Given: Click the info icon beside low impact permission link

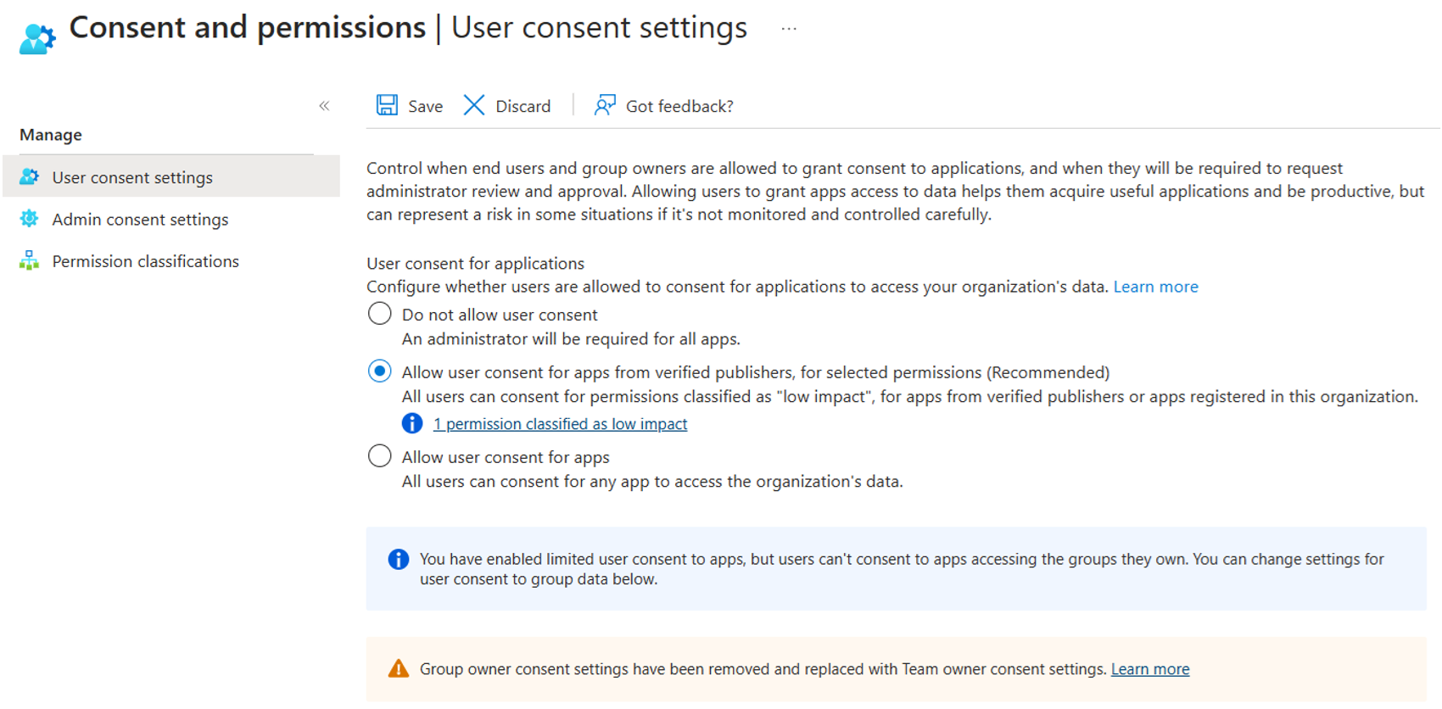Looking at the screenshot, I should pyautogui.click(x=411, y=422).
